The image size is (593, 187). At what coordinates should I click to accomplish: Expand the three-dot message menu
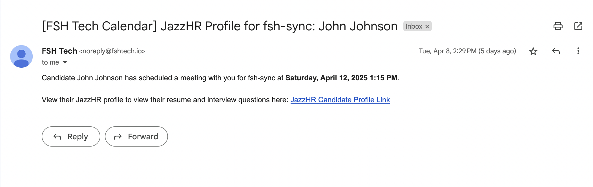tap(578, 51)
